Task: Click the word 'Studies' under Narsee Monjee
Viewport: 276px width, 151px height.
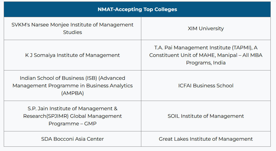Action: [73, 32]
